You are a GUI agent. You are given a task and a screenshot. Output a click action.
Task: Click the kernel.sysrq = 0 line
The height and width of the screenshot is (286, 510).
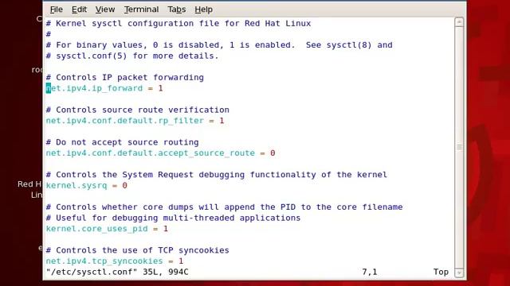(x=87, y=185)
